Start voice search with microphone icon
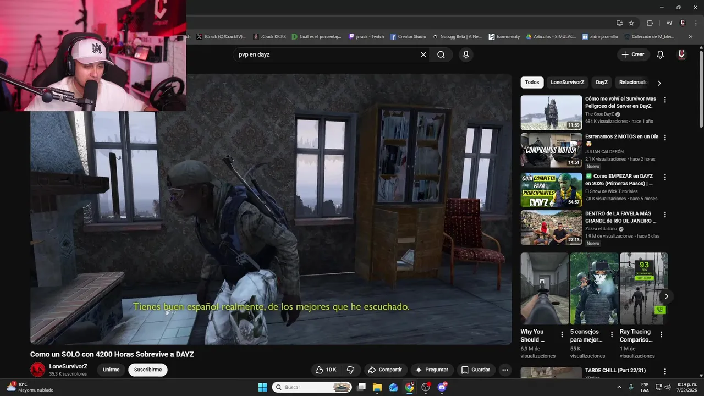This screenshot has width=704, height=396. pos(466,54)
